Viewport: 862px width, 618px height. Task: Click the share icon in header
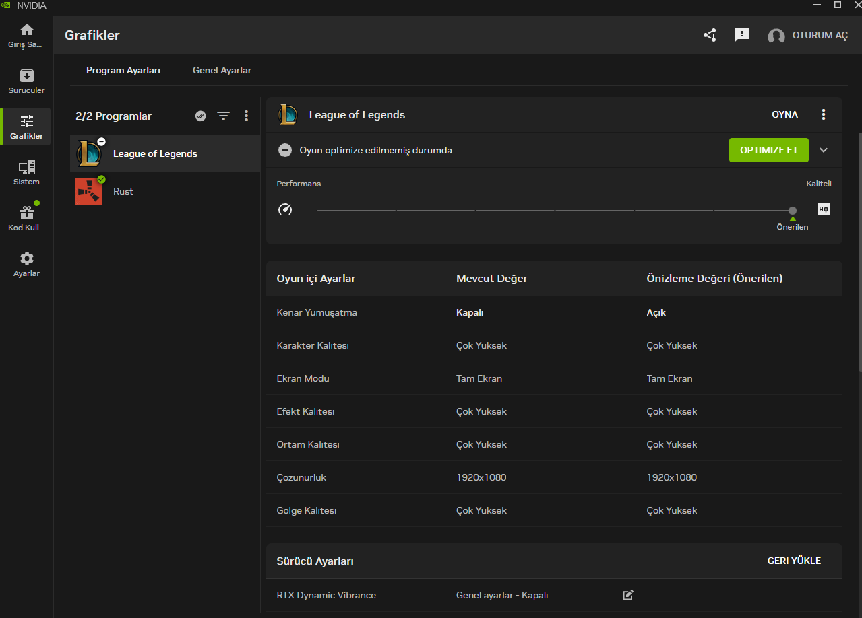(x=710, y=35)
